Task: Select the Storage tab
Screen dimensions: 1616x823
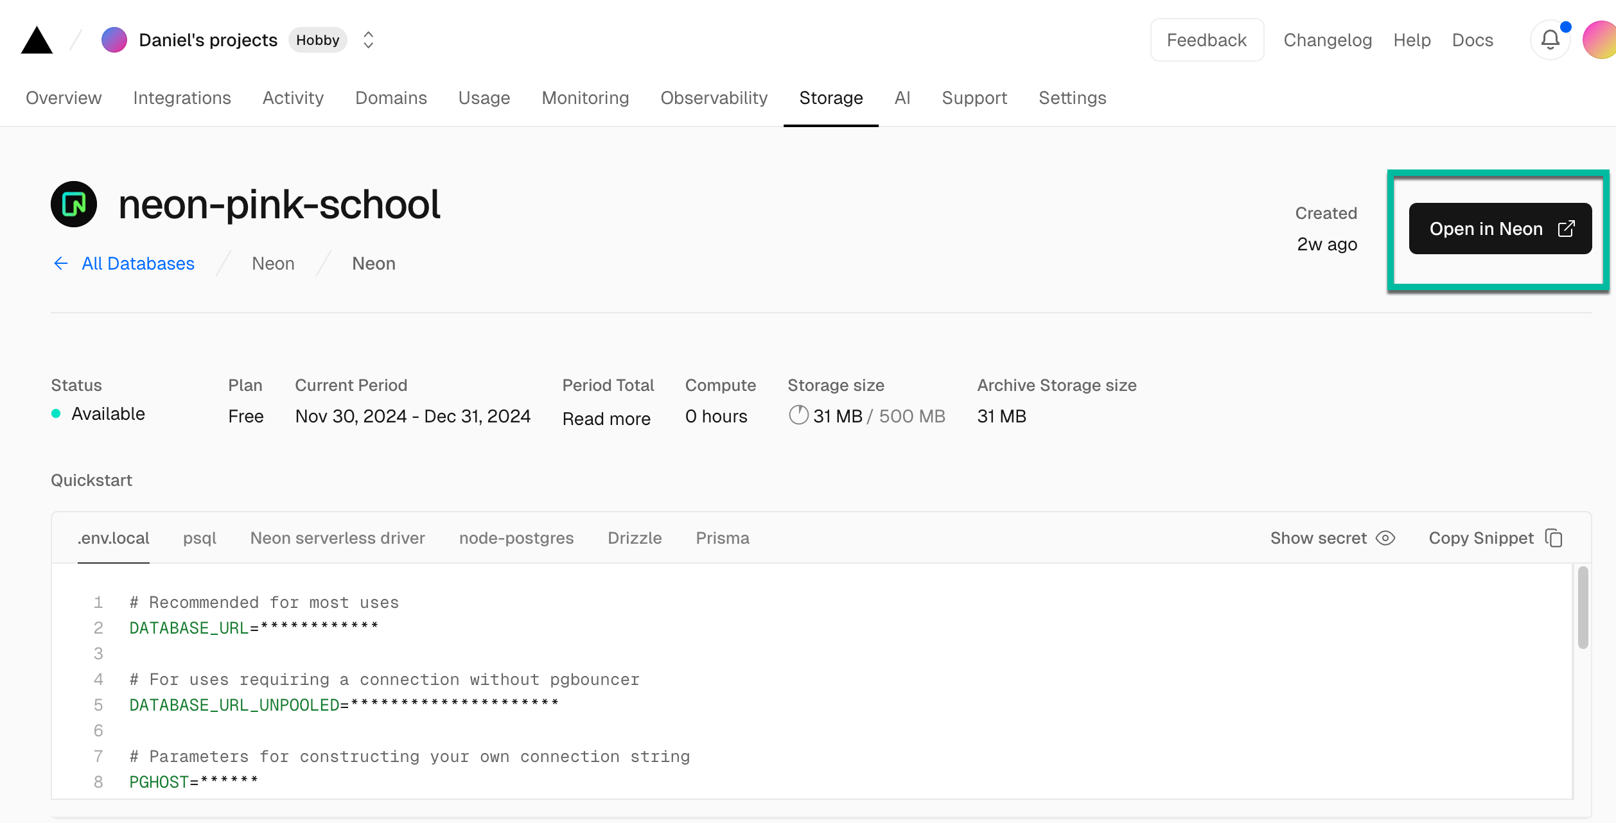Action: (x=830, y=98)
